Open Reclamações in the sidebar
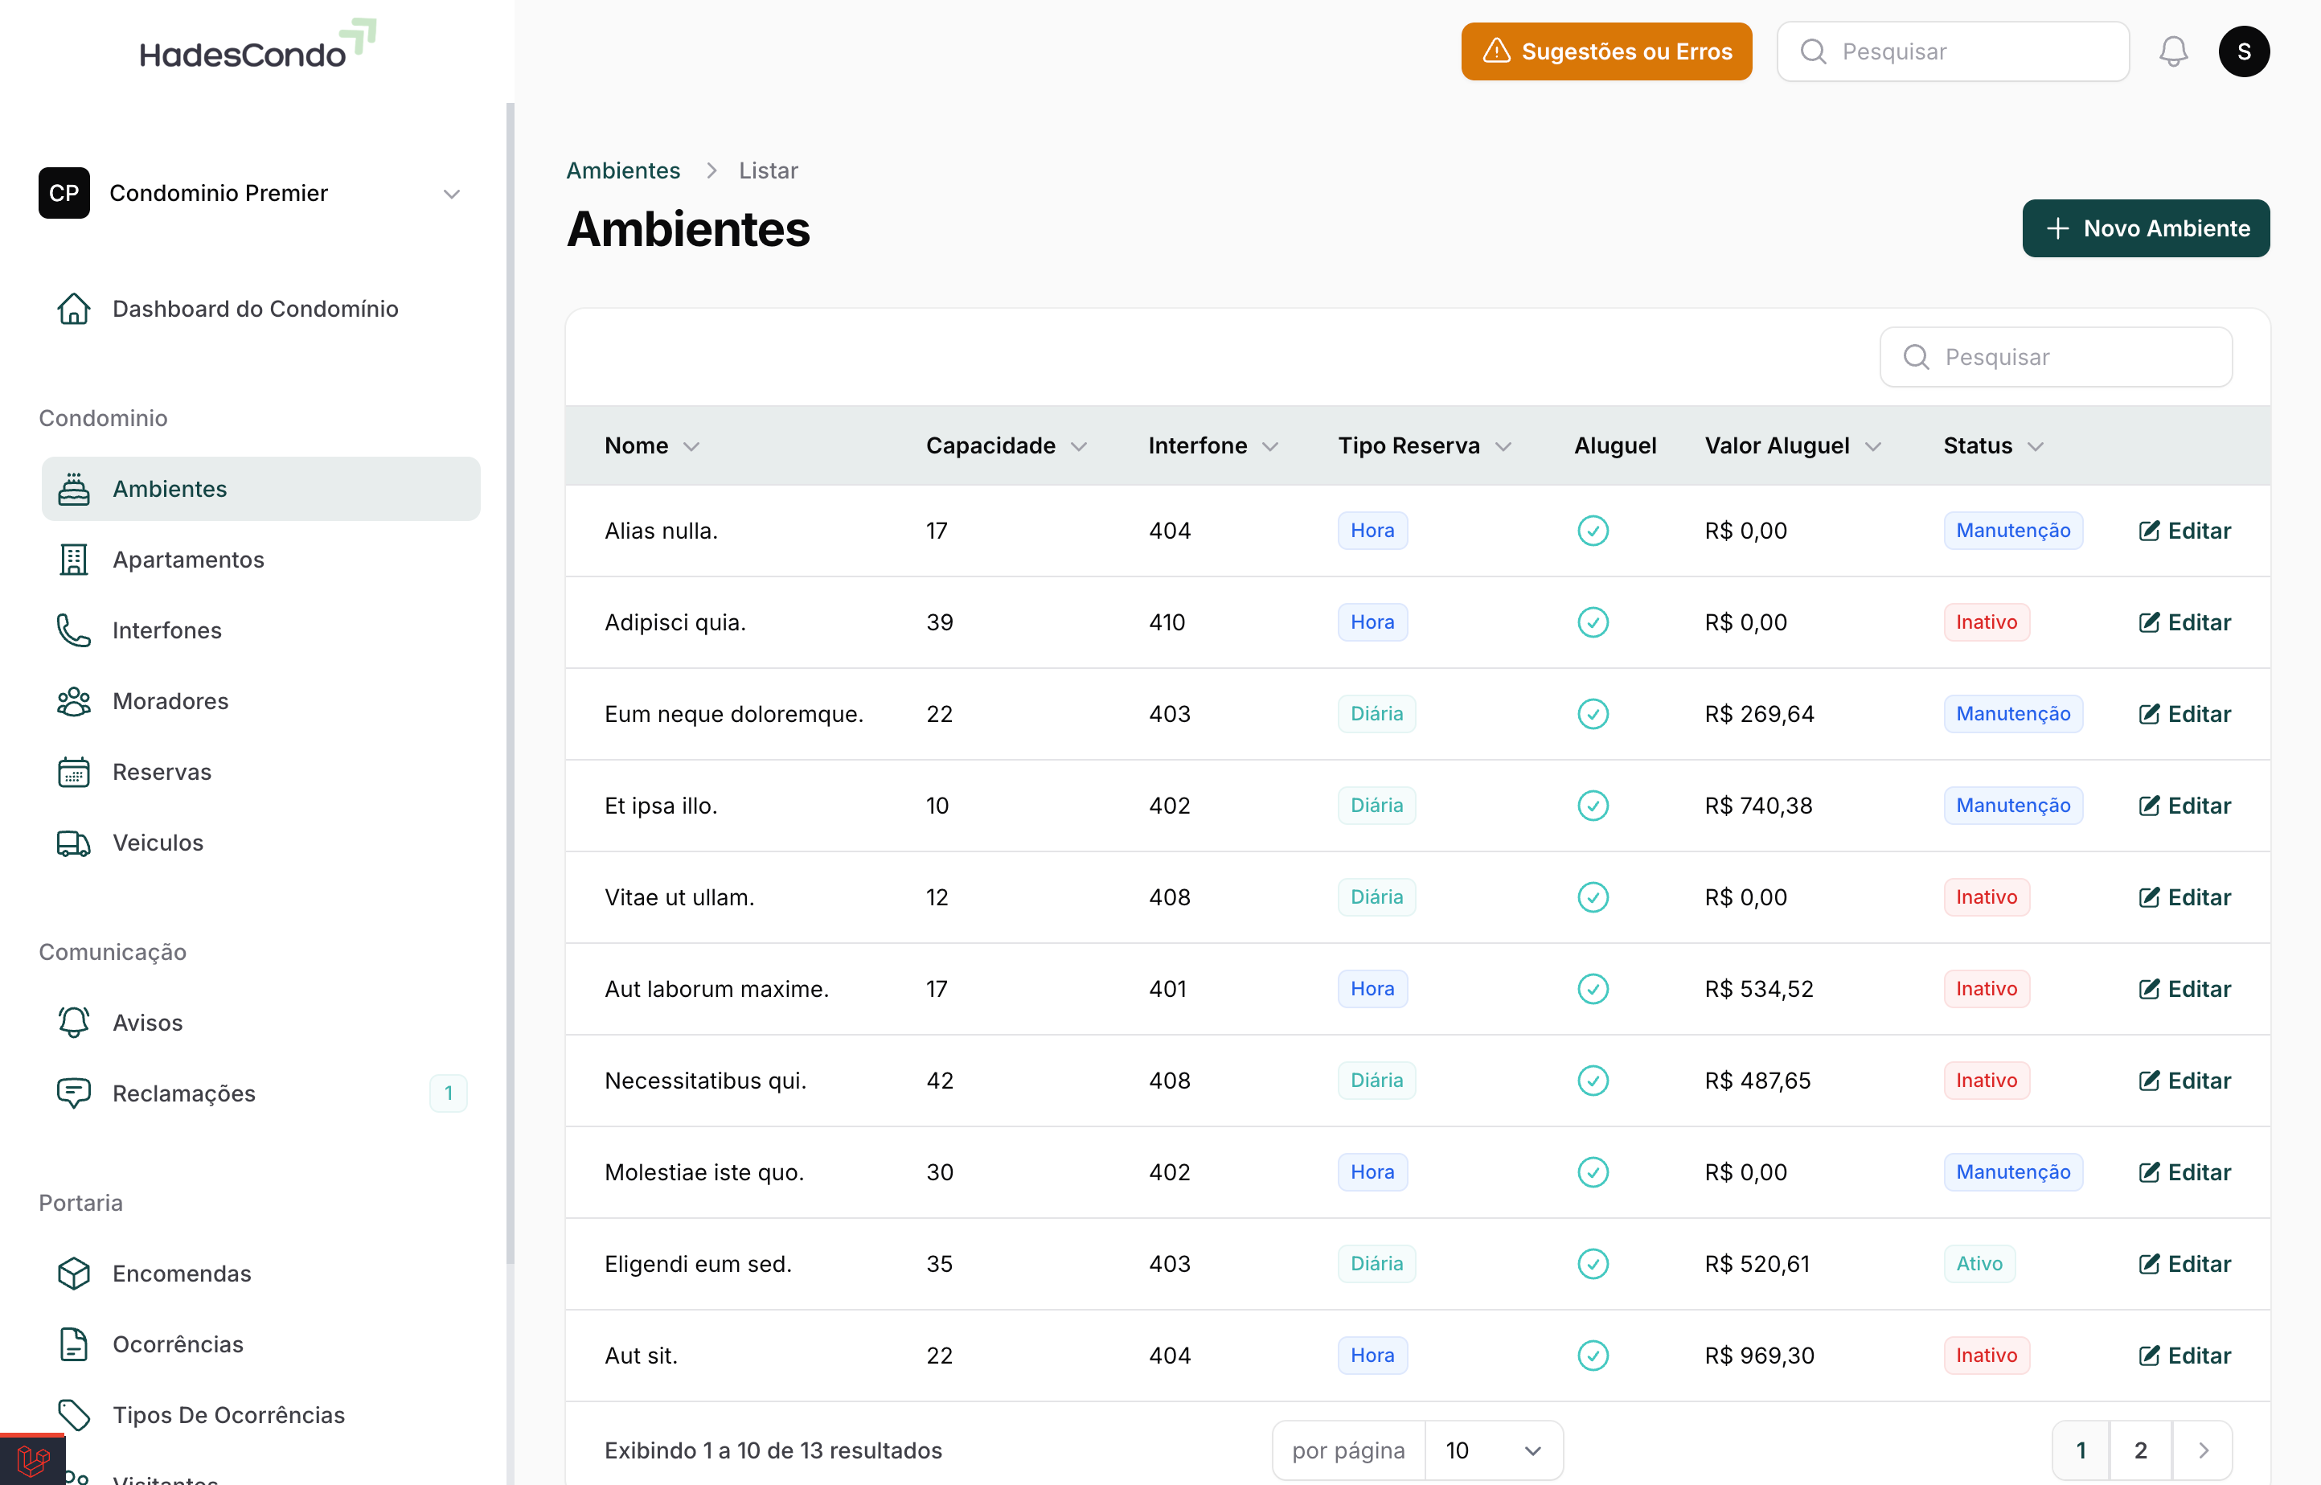2321x1485 pixels. (x=183, y=1093)
